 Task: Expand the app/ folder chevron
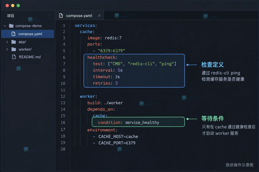[x=7, y=42]
